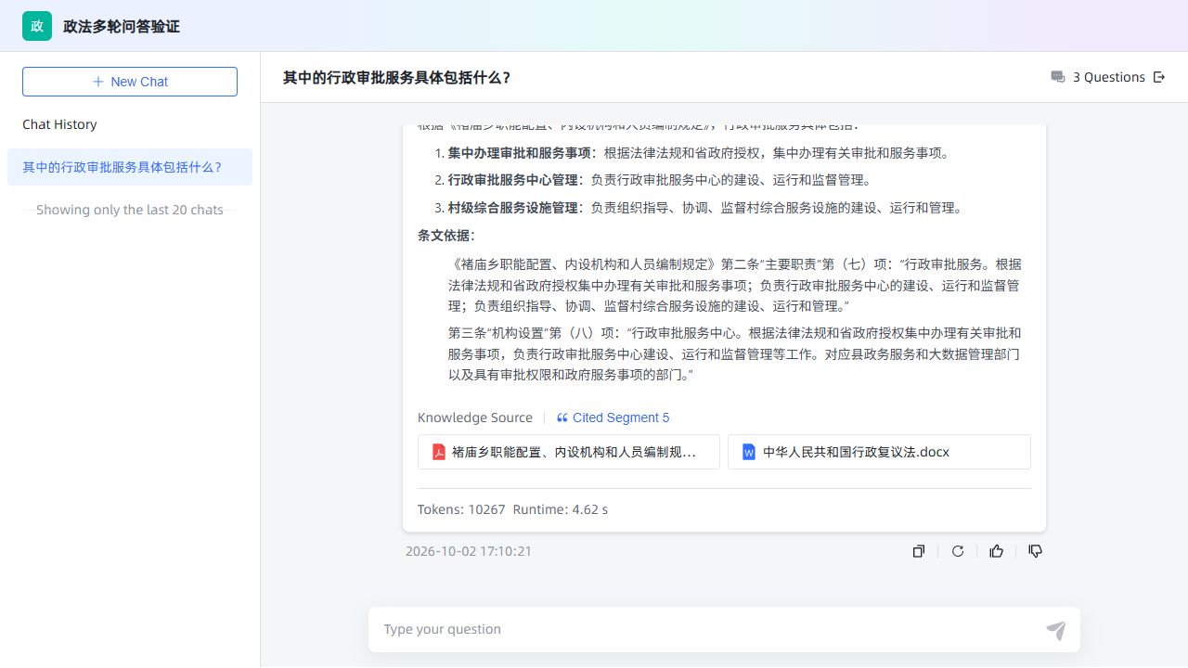The image size is (1188, 668).
Task: Click the Word icon of 行政复议法 source
Action: tap(749, 452)
